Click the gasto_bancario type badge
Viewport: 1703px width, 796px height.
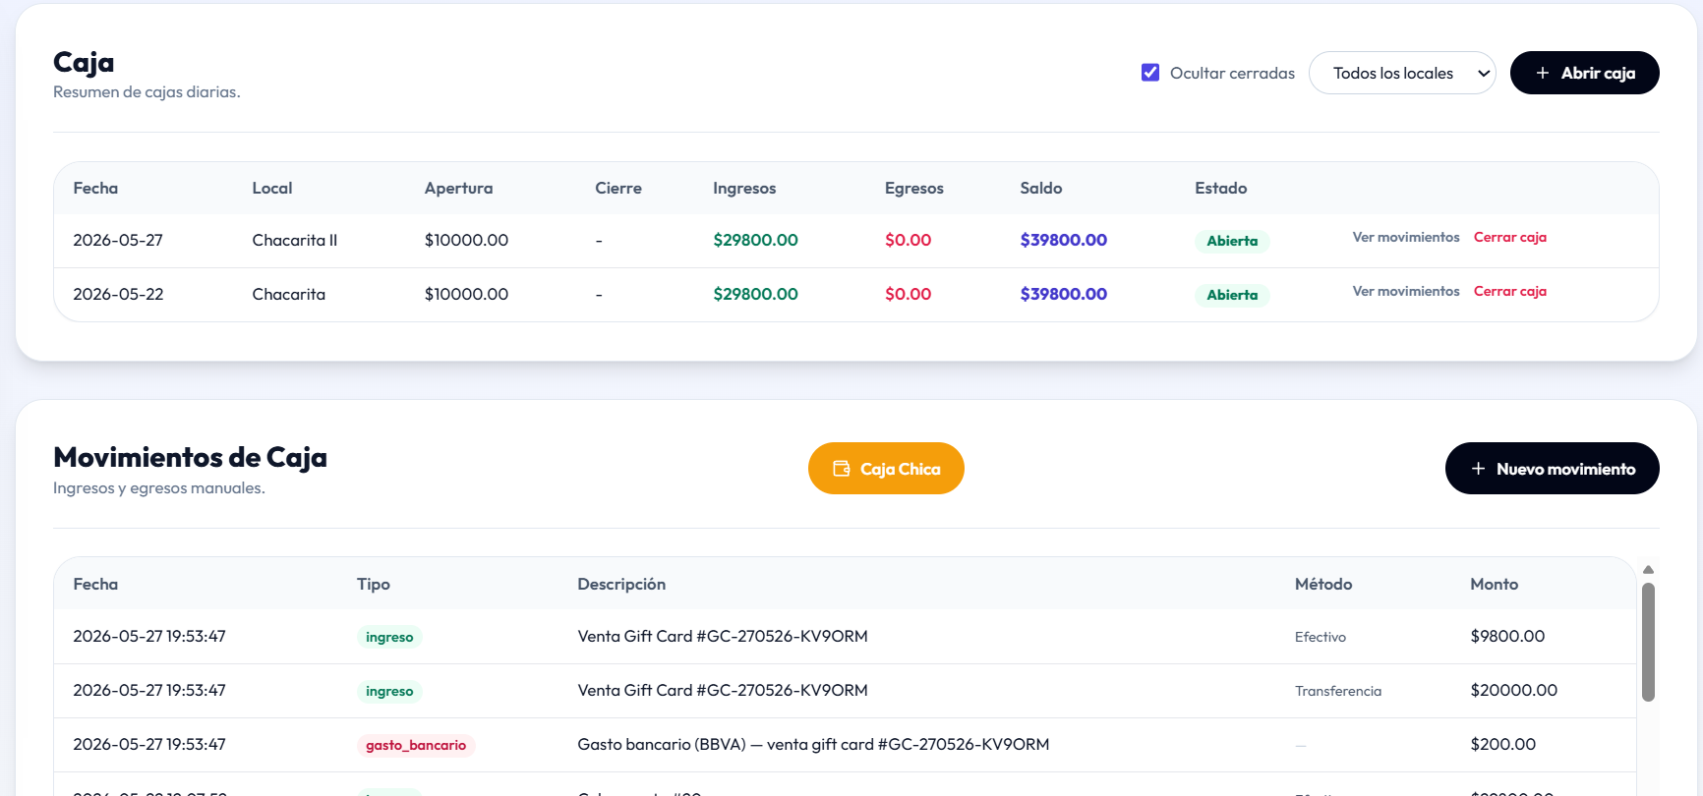(416, 745)
